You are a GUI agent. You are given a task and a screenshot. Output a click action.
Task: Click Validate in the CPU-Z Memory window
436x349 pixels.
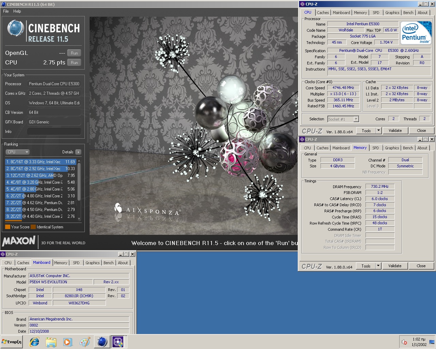point(395,266)
